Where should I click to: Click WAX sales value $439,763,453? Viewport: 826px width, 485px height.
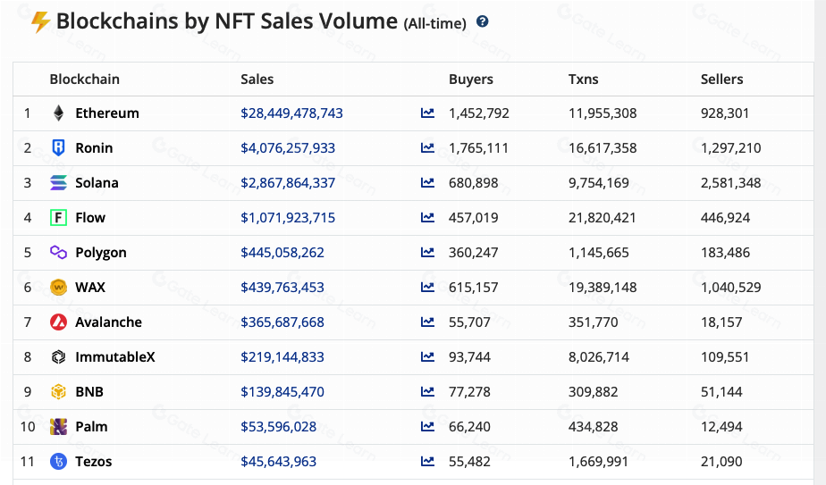point(282,287)
